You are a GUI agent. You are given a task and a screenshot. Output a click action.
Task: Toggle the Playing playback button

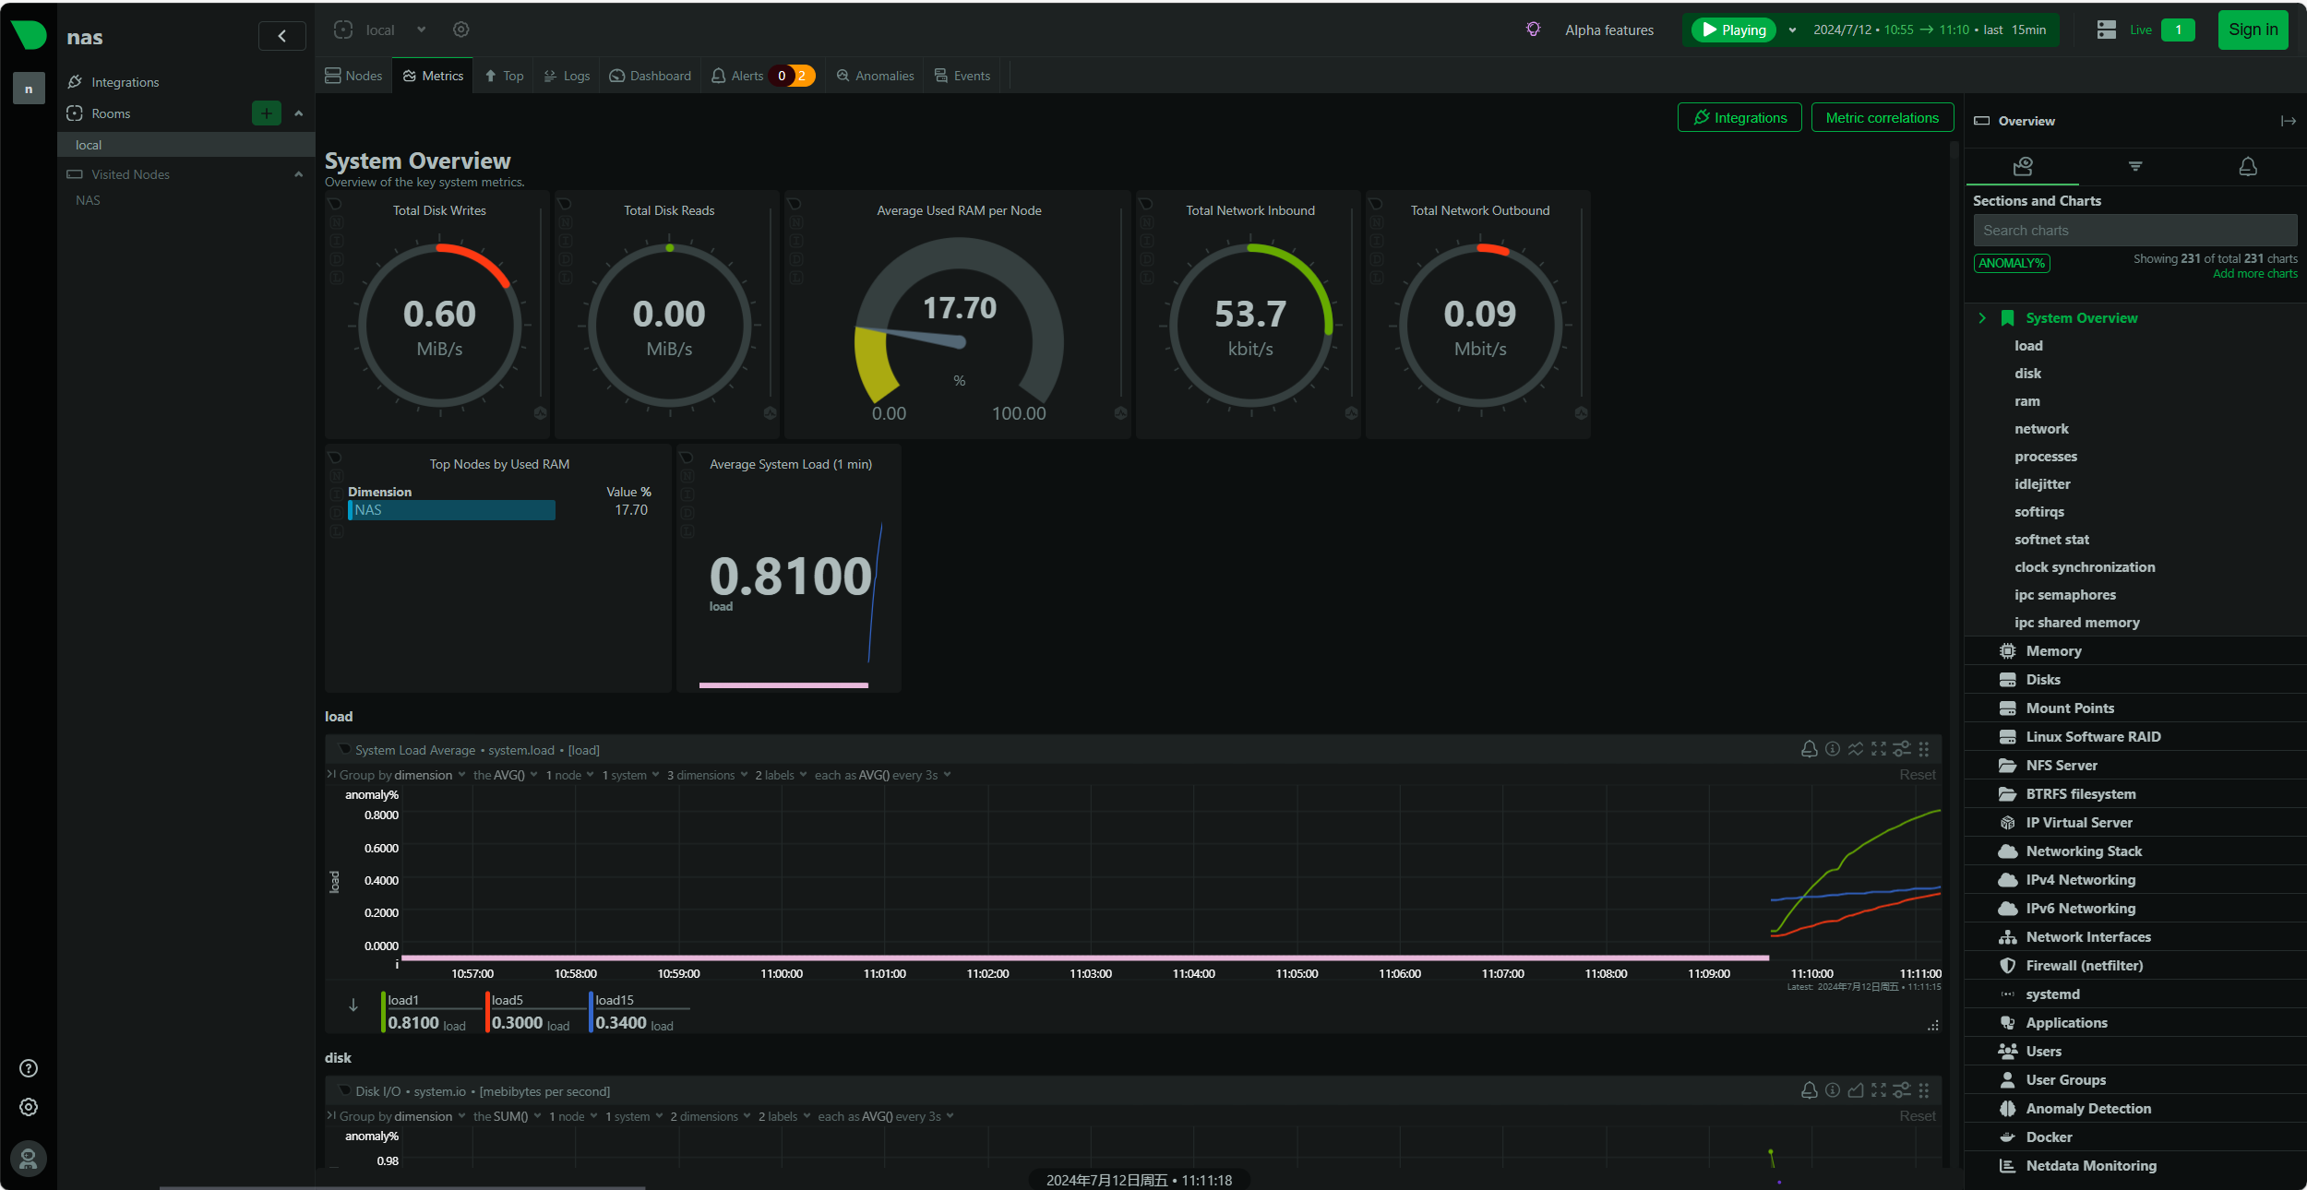[1734, 30]
